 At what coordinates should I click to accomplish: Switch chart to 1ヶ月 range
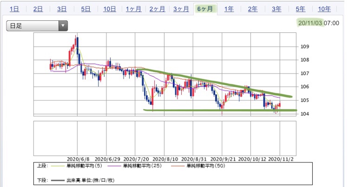pyautogui.click(x=133, y=9)
